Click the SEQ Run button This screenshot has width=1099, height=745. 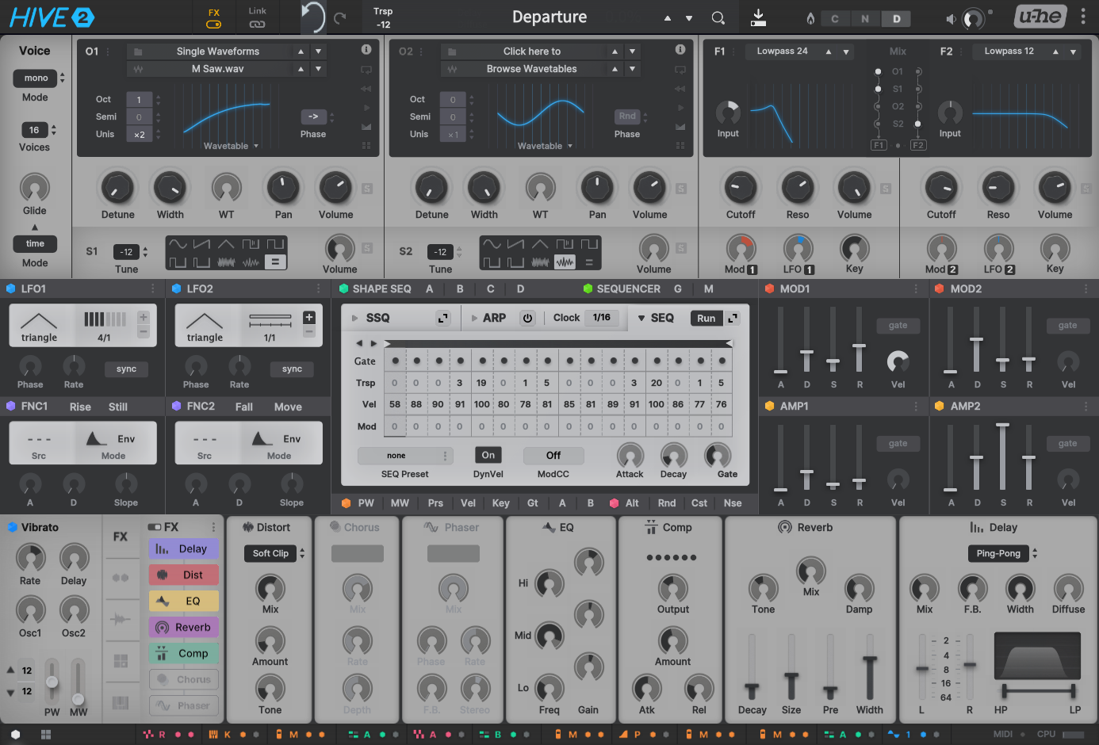click(706, 318)
